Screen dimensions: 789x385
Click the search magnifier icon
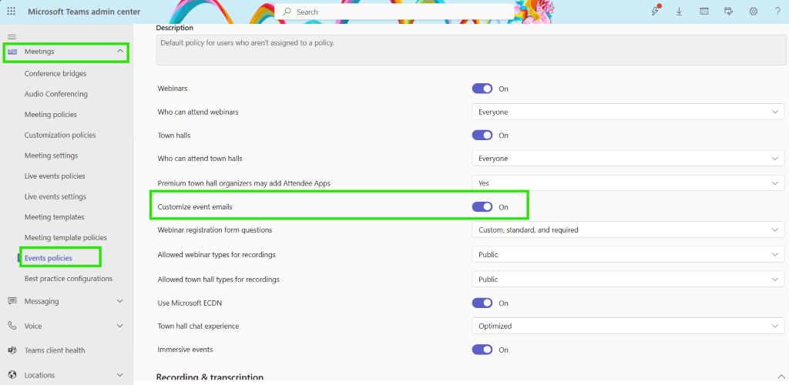[287, 12]
